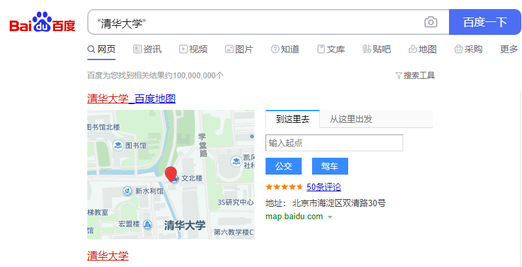Click the address 北京市海淀区双清路30号
Screen dimensions: 522x267
(x=339, y=203)
